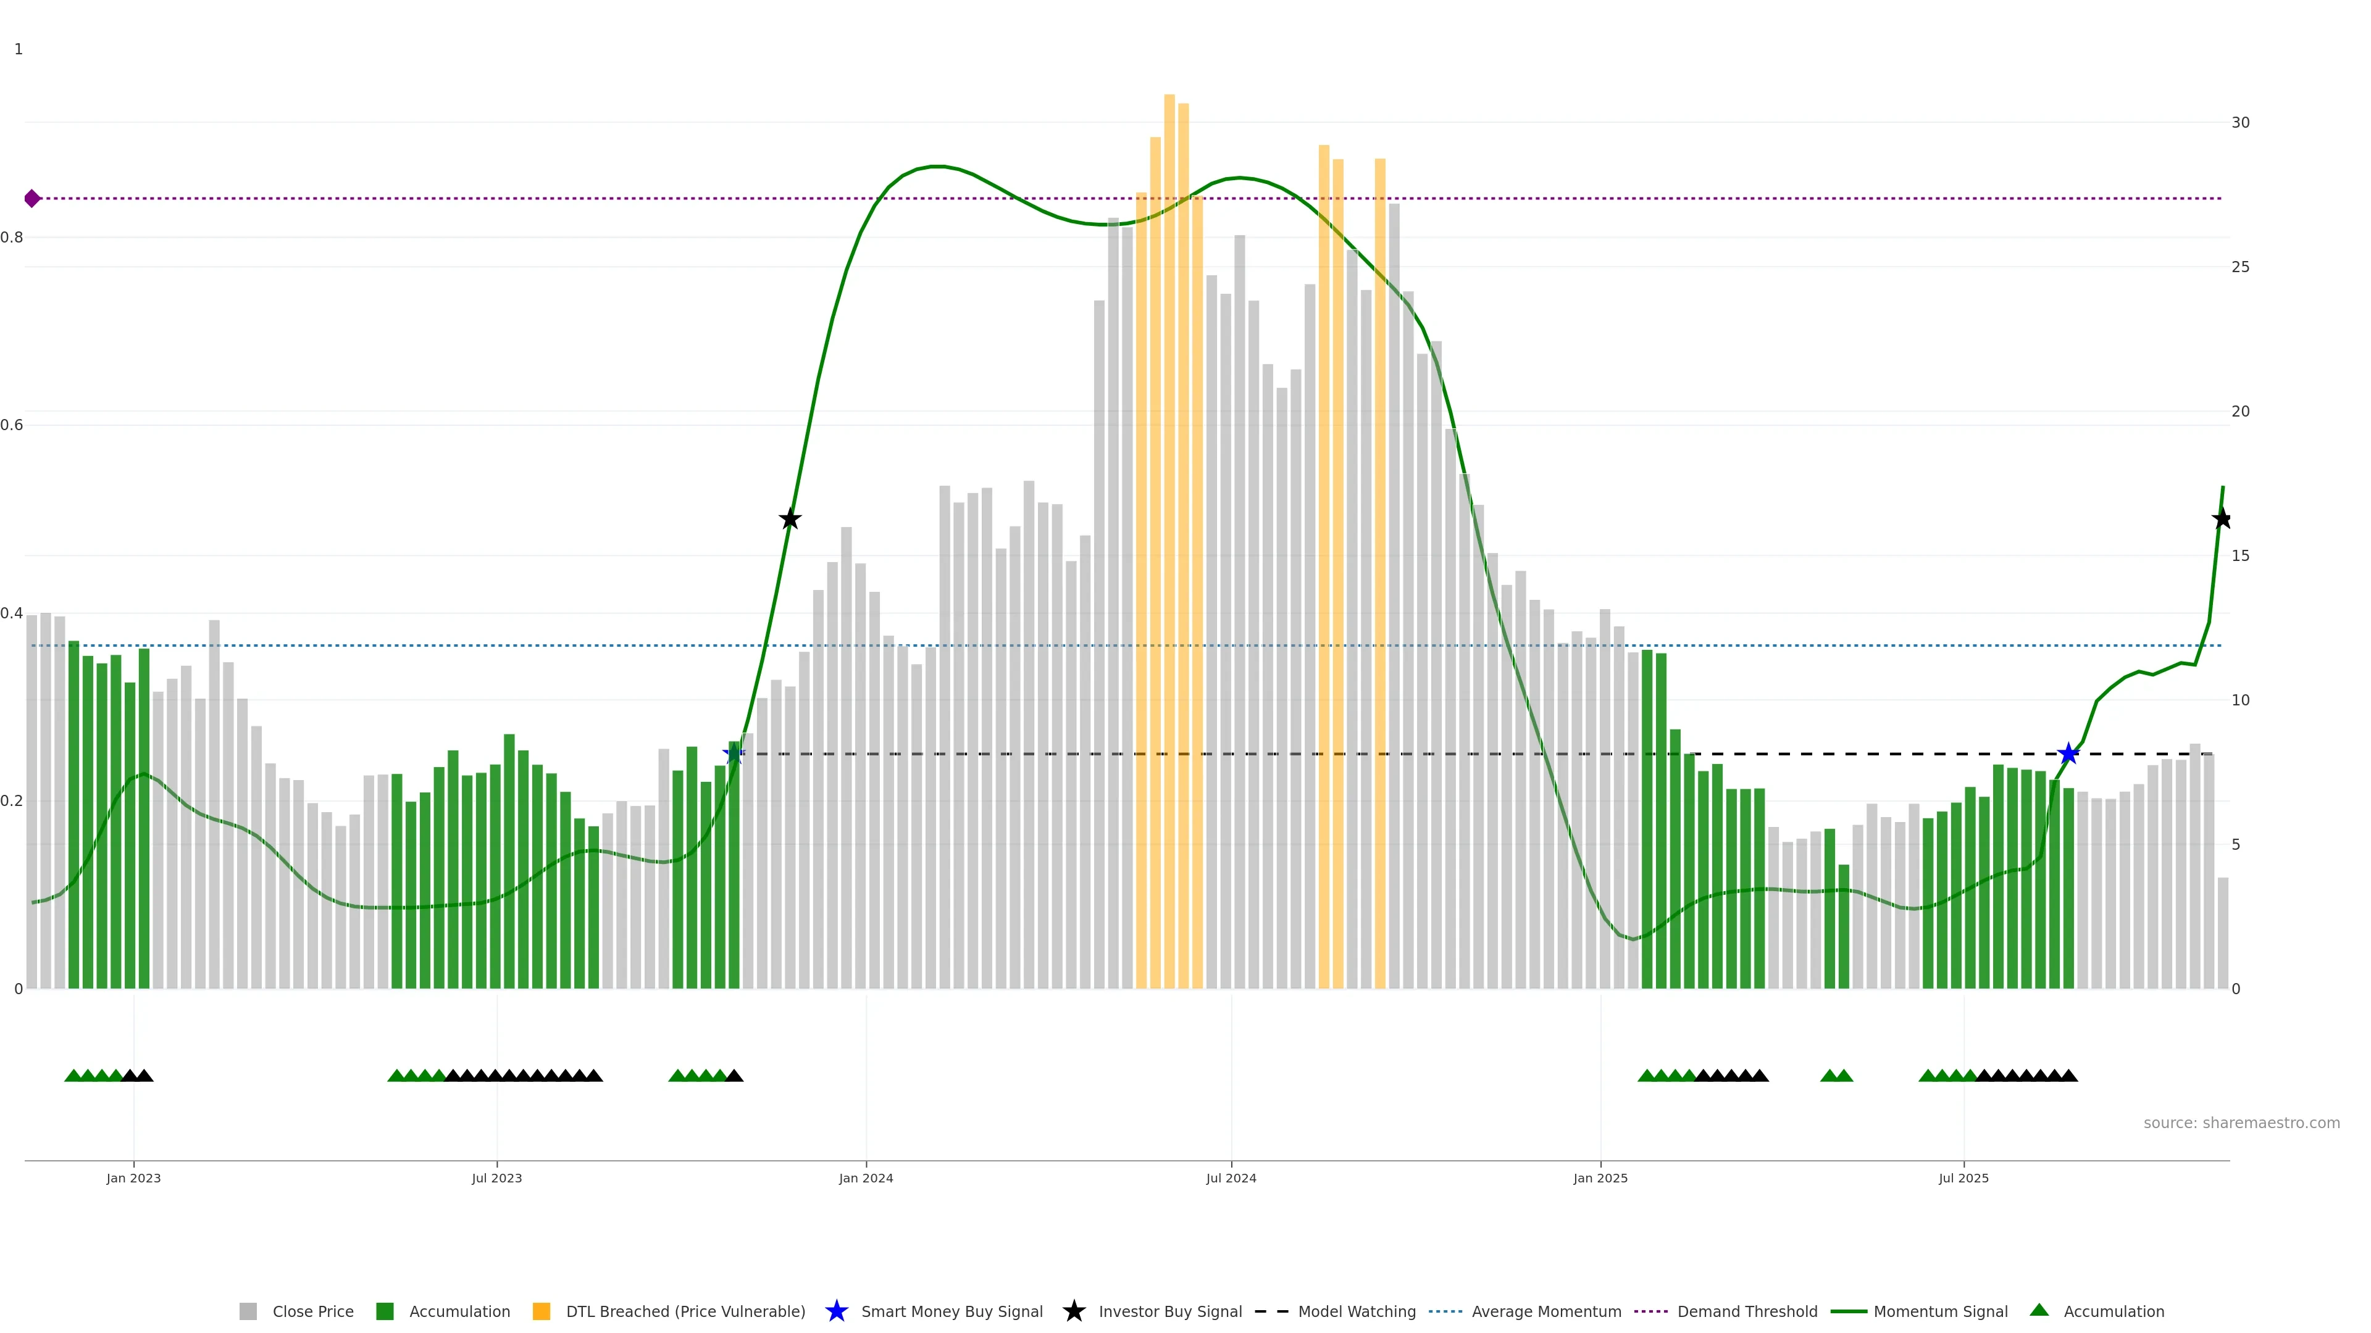Toggle the Momentum Signal legend entry
The width and height of the screenshot is (2371, 1333).
(x=1940, y=1312)
